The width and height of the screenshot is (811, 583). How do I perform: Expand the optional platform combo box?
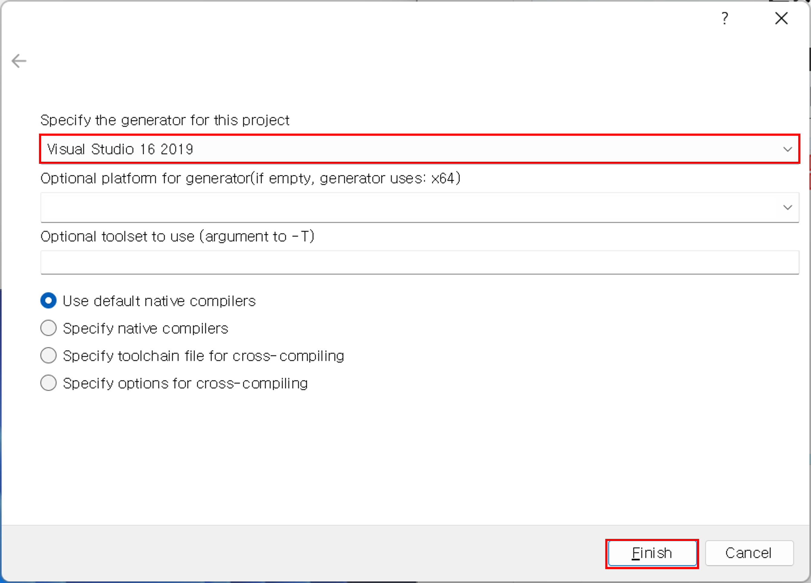tap(419, 208)
